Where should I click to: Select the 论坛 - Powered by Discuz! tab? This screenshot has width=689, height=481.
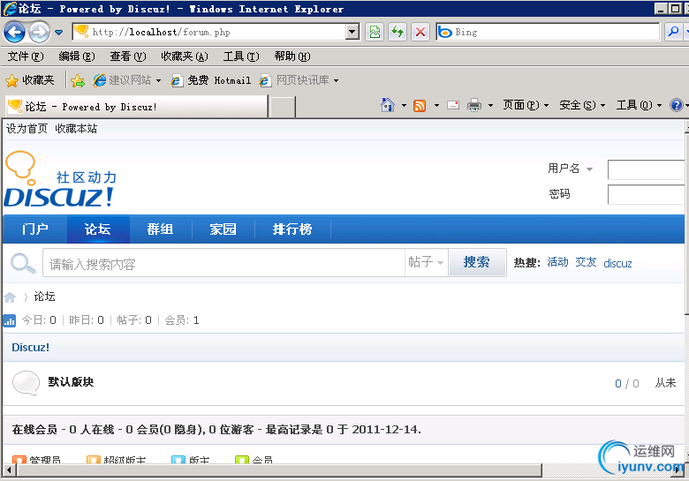(136, 107)
